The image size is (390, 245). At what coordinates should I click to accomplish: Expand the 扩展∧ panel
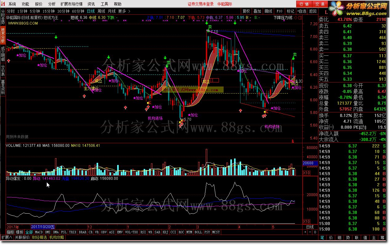(x=6, y=237)
